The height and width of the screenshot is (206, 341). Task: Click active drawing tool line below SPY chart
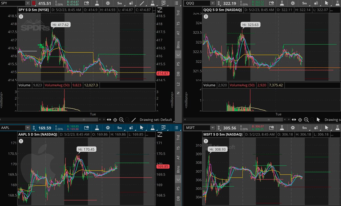(x=134, y=120)
